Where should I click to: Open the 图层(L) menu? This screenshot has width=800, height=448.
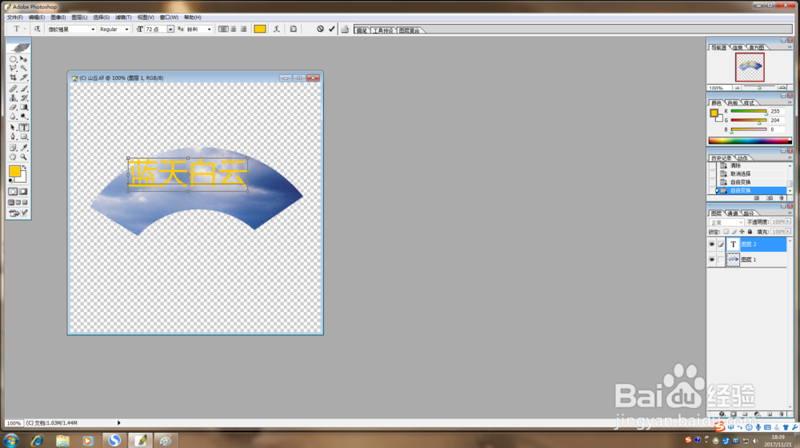click(79, 18)
